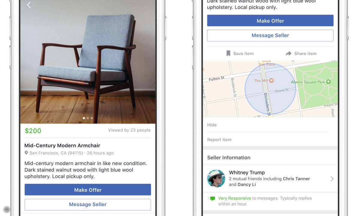Tap the location pin beside San Francisco
Image resolution: width=360 pixels, height=216 pixels.
tap(26, 153)
